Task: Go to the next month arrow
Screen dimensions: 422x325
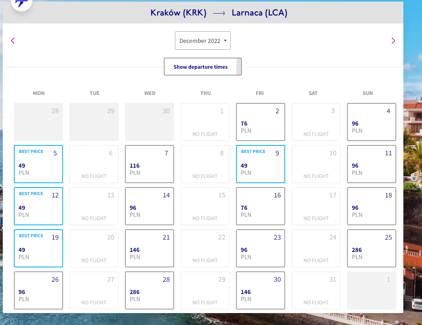Action: [x=393, y=41]
